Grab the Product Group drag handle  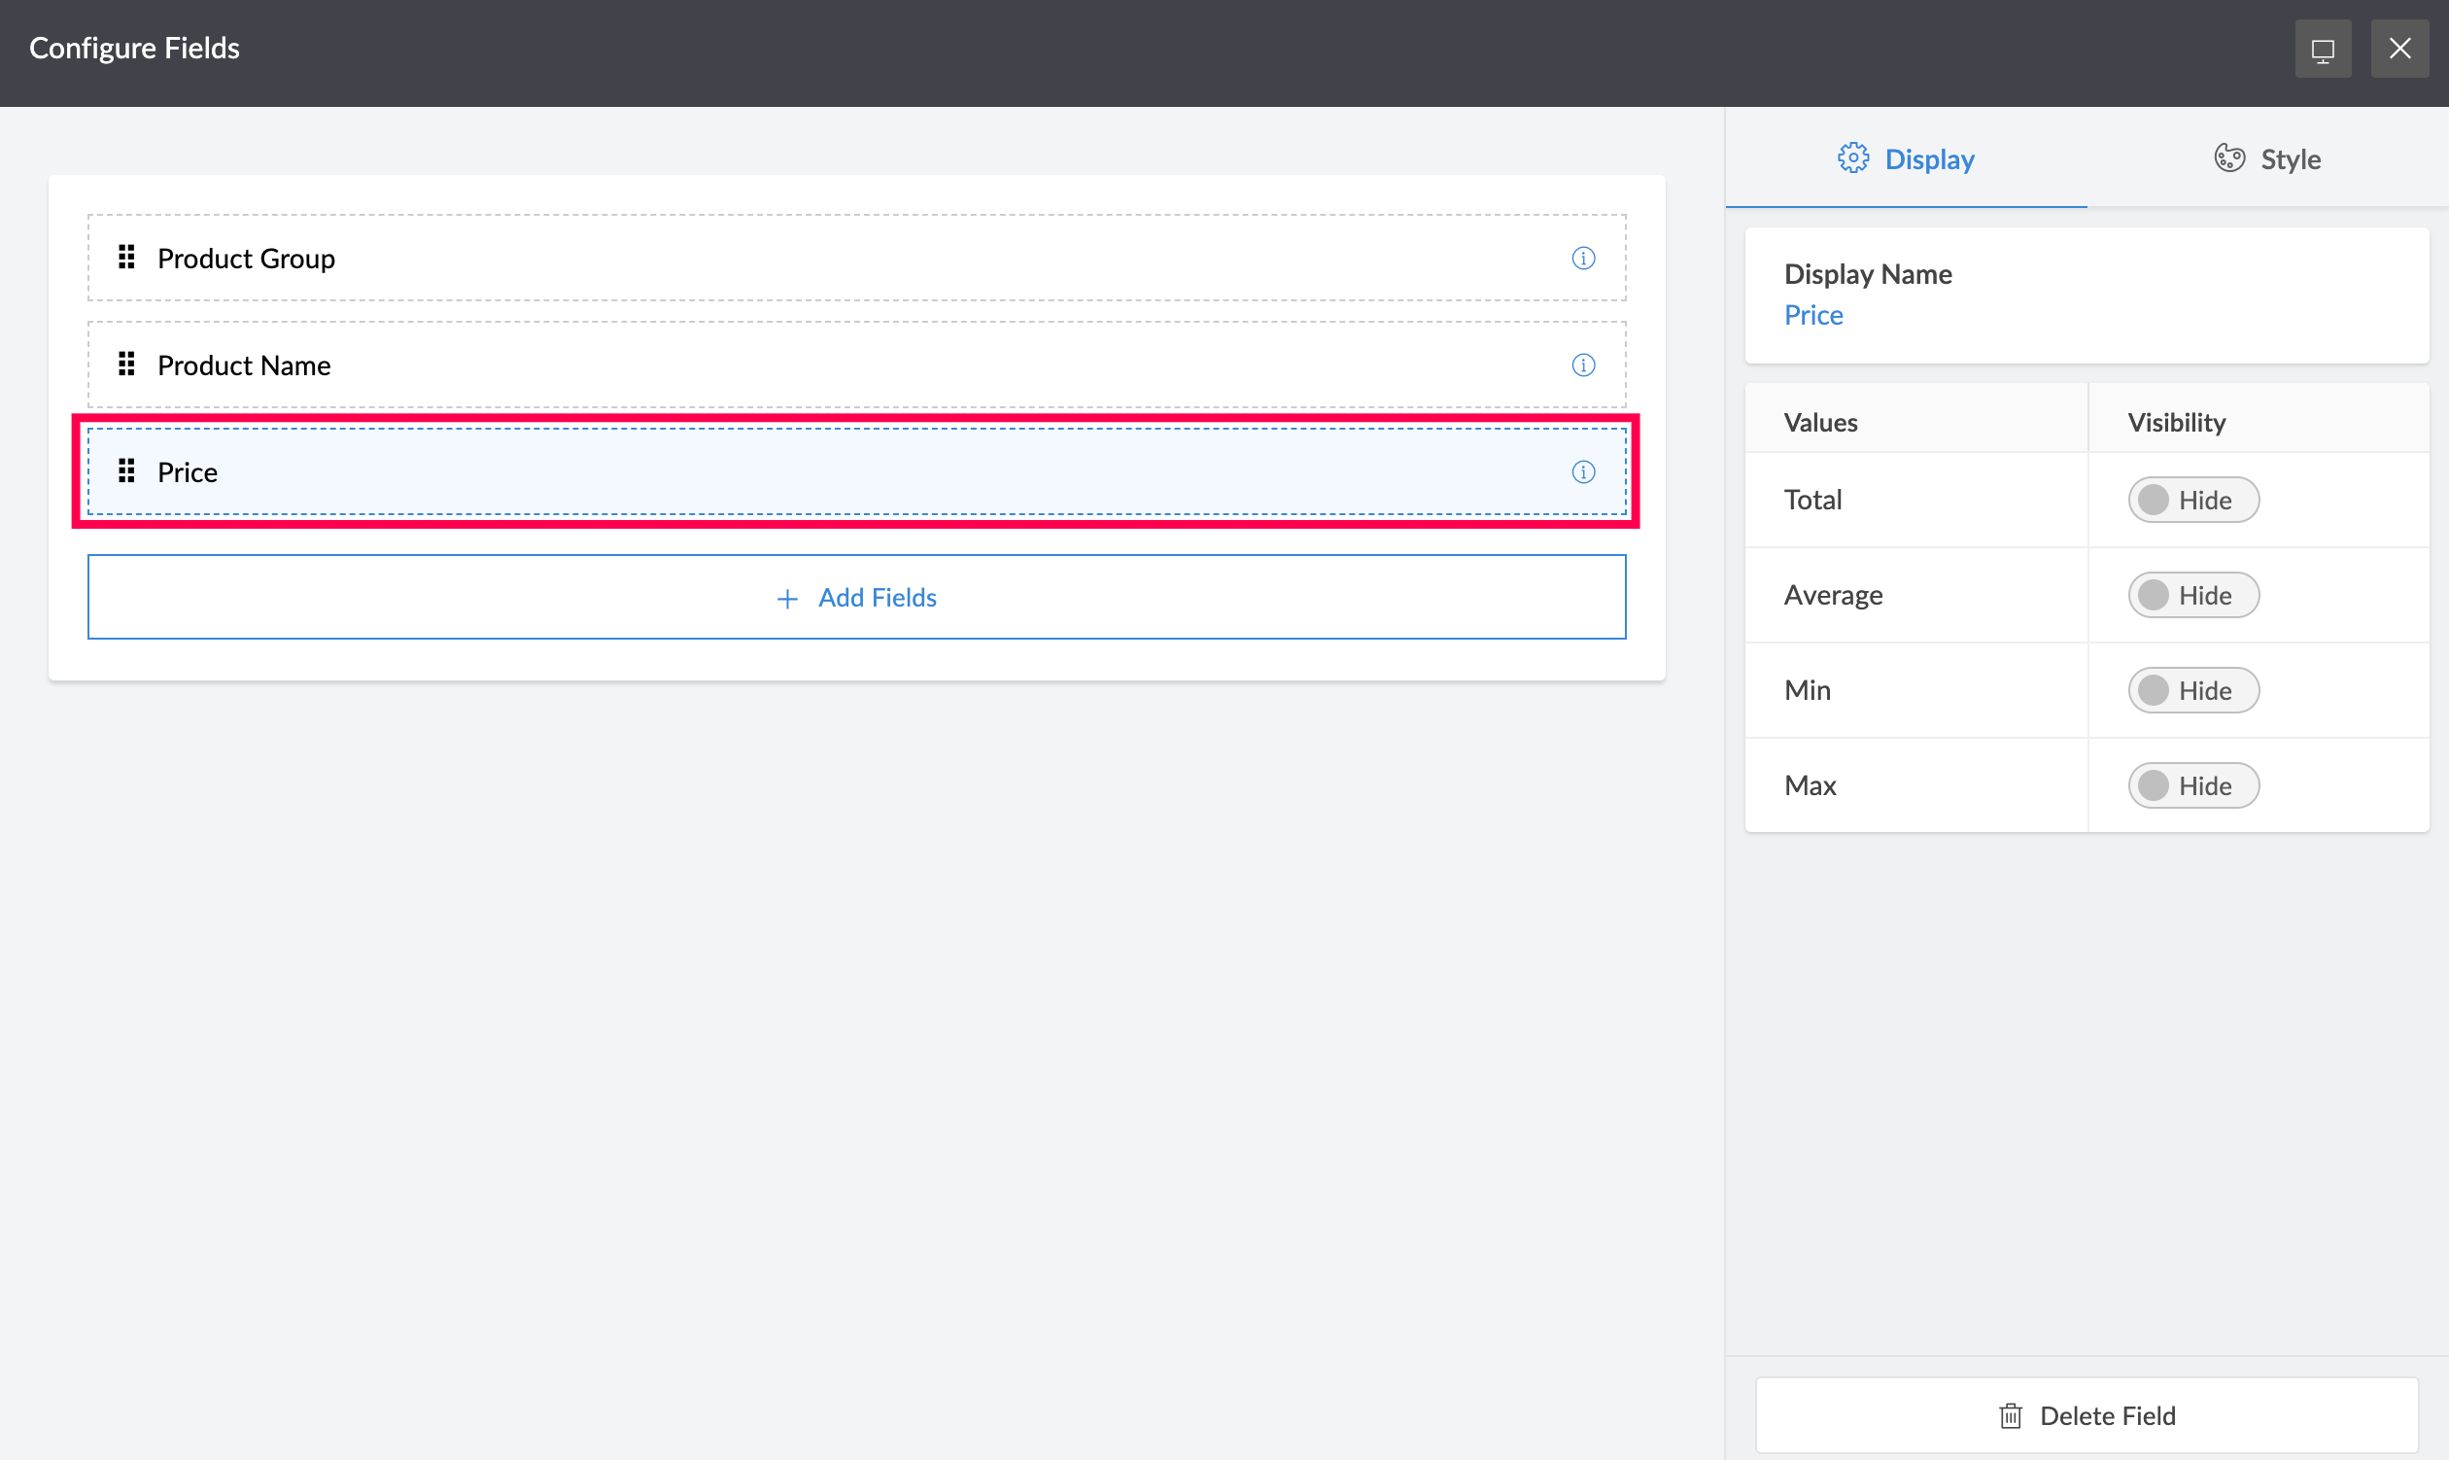tap(126, 258)
